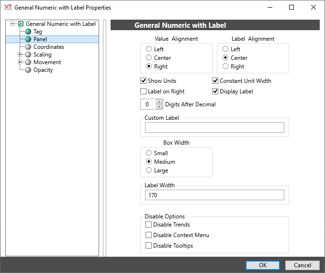Choose Large box width
Screen dimensions: 325x273
tap(149, 170)
